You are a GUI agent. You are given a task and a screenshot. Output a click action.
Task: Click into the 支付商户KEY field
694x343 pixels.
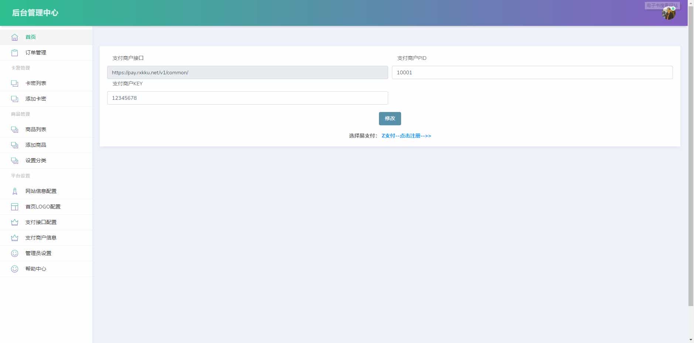[247, 98]
